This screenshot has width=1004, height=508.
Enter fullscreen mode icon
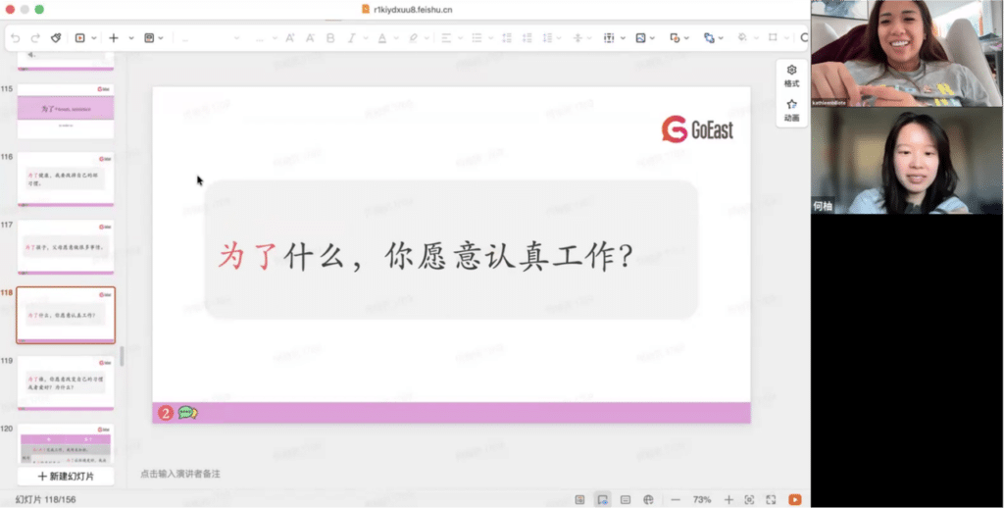(x=771, y=500)
